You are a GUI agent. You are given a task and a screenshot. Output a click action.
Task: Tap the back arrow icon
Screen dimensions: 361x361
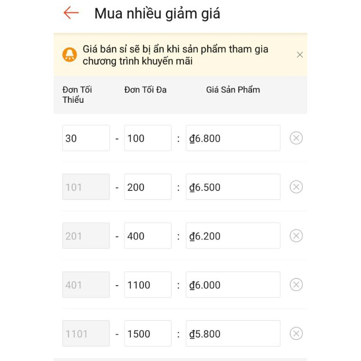[x=71, y=13]
